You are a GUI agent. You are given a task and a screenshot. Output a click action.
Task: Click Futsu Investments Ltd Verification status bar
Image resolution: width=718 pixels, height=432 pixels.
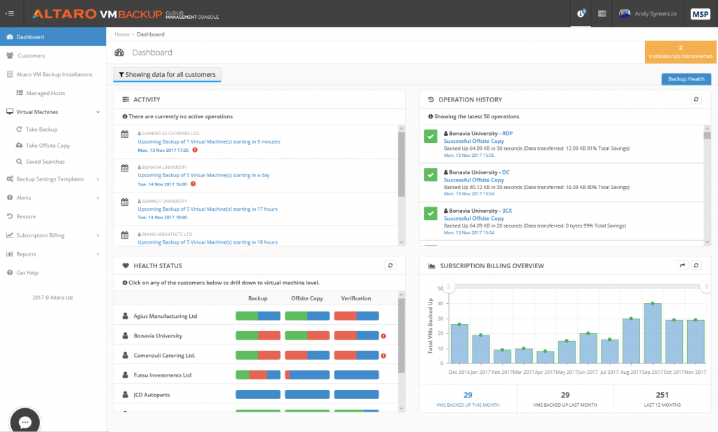pos(356,375)
